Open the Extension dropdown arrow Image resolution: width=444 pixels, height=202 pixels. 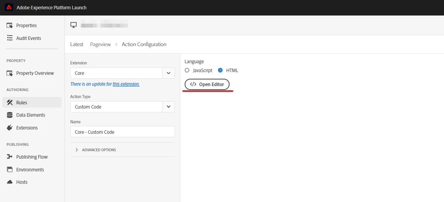[168, 73]
